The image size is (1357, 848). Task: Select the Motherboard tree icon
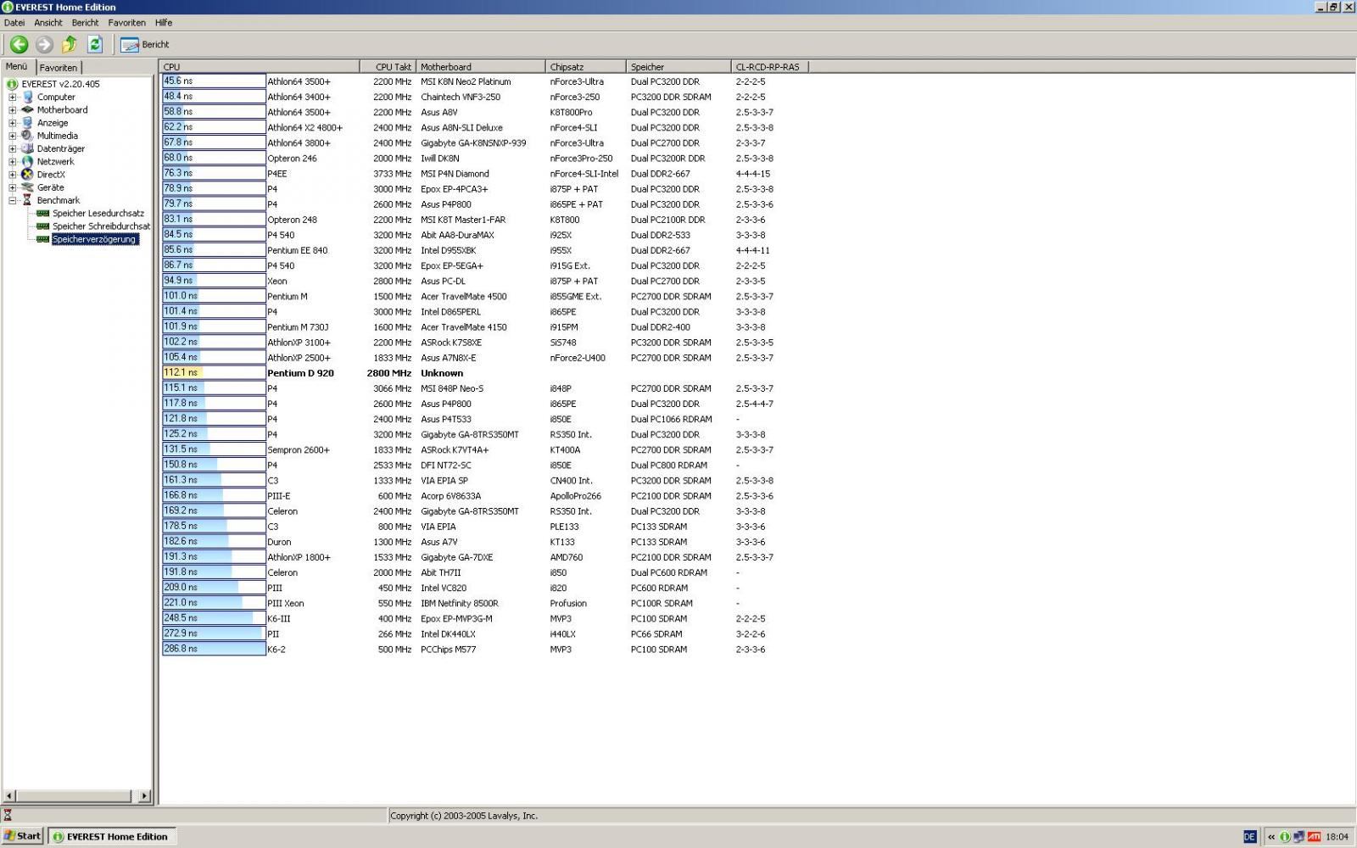[27, 109]
